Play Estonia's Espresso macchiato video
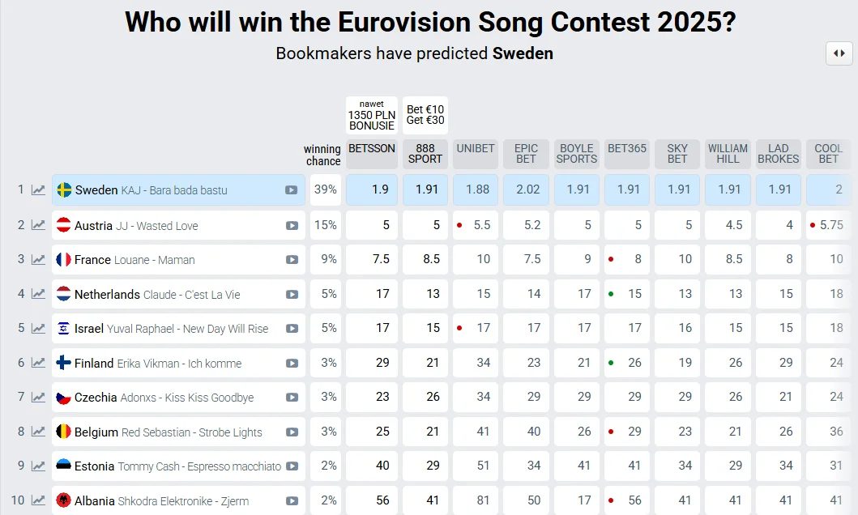 coord(292,466)
